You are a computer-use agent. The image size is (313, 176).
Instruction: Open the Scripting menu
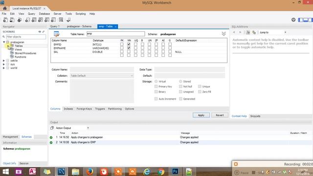click(80, 14)
